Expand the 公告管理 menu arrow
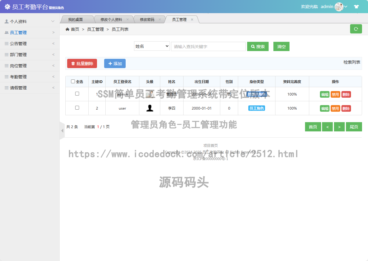This screenshot has height=261, width=368. coord(53,44)
